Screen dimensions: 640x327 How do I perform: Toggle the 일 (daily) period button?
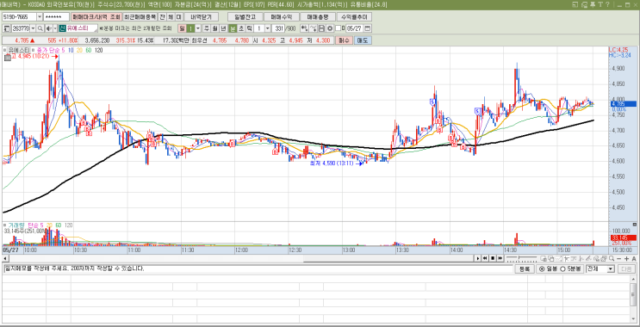[182, 28]
